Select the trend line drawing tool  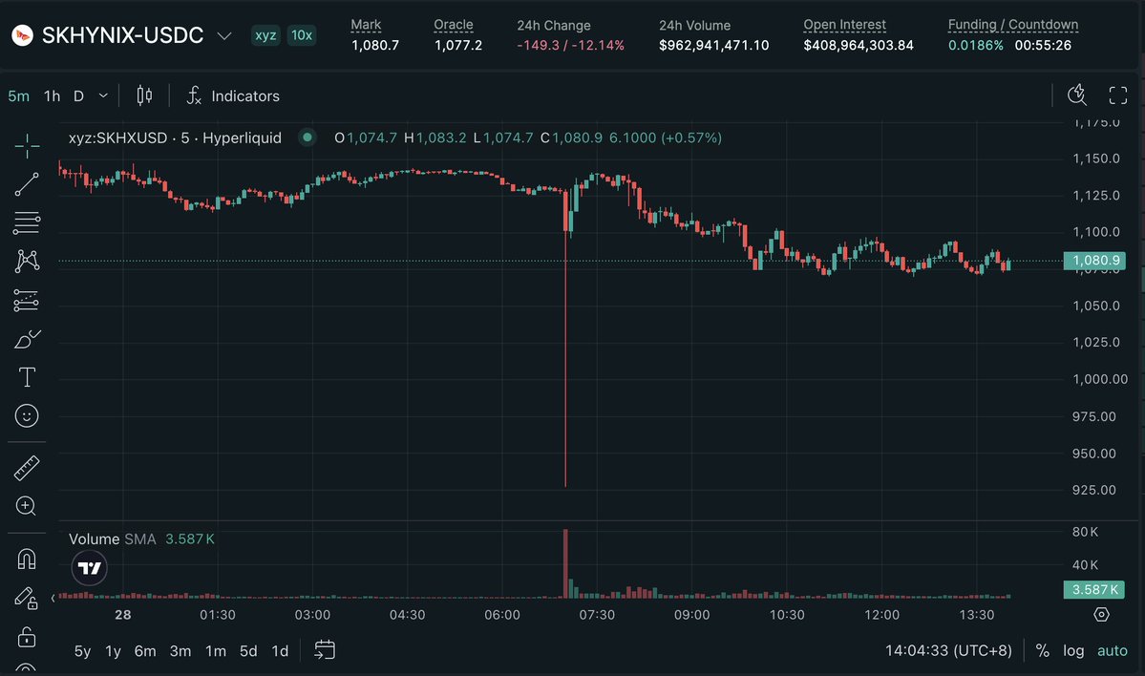click(x=27, y=184)
